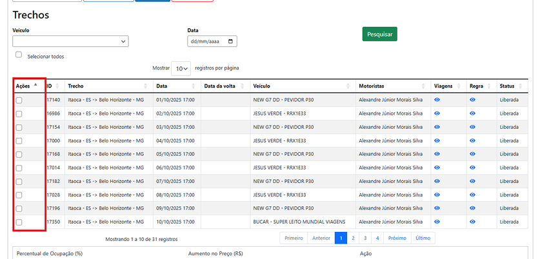View Viagens eye icon for trecho 17350
The height and width of the screenshot is (259, 538).
[x=437, y=222]
